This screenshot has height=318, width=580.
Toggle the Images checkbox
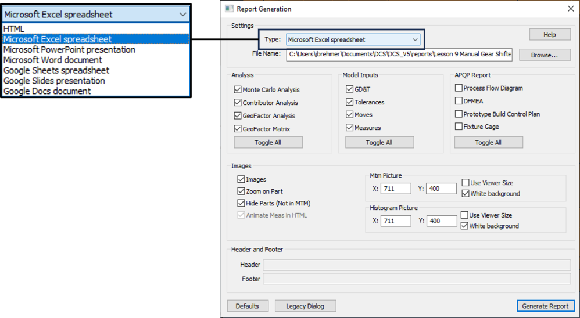241,179
